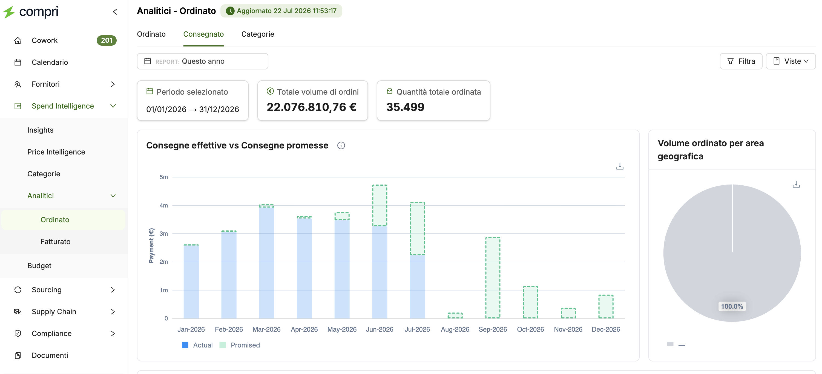Toggle the Actual series in chart legend

point(197,345)
